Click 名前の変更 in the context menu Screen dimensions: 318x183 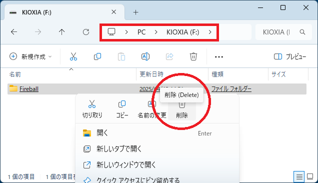[152, 109]
